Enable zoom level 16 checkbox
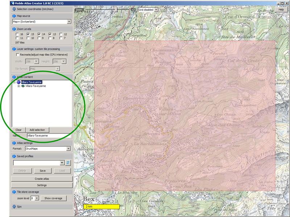This screenshot has height=217, width=290. coord(17,34)
